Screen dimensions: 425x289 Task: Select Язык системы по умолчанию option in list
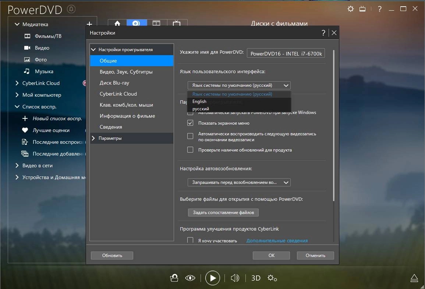pyautogui.click(x=239, y=94)
